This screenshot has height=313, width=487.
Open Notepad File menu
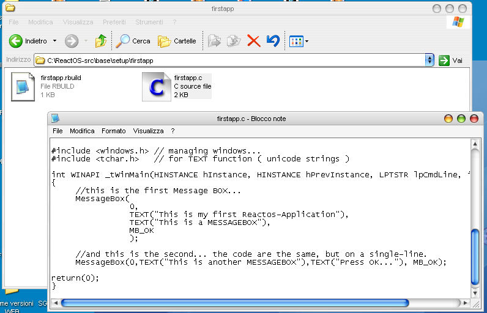[58, 131]
